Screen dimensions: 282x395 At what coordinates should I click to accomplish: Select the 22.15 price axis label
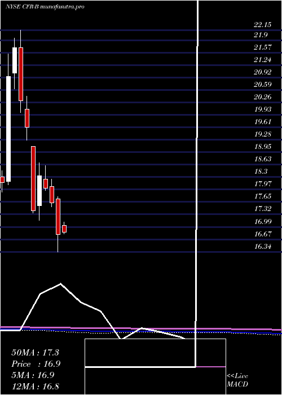(x=263, y=25)
